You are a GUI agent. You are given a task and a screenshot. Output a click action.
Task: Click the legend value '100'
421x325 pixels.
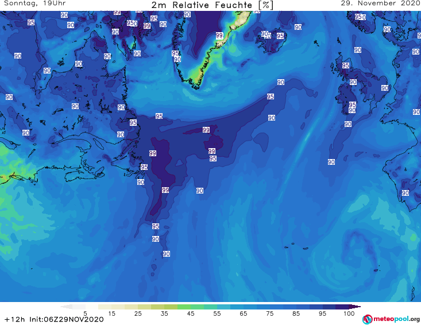coord(349,314)
